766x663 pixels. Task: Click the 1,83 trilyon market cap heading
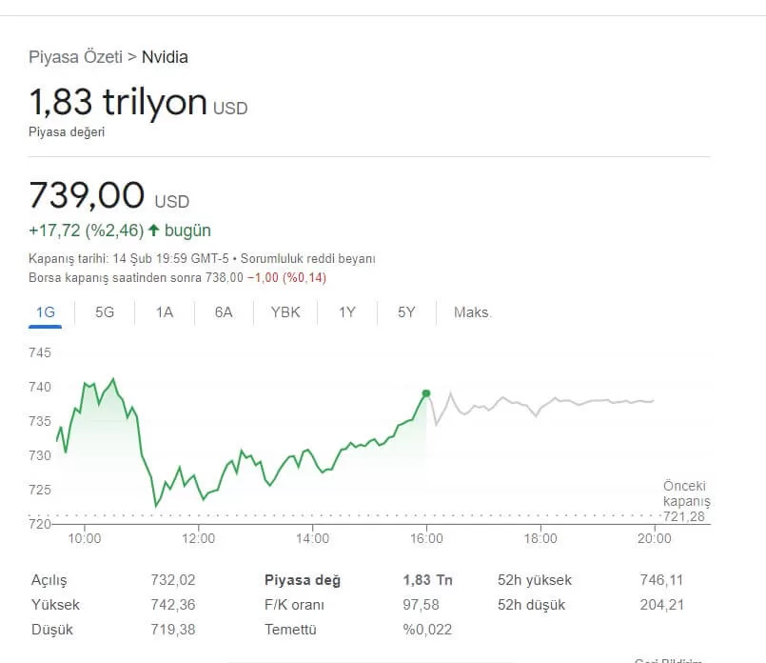coord(118,102)
